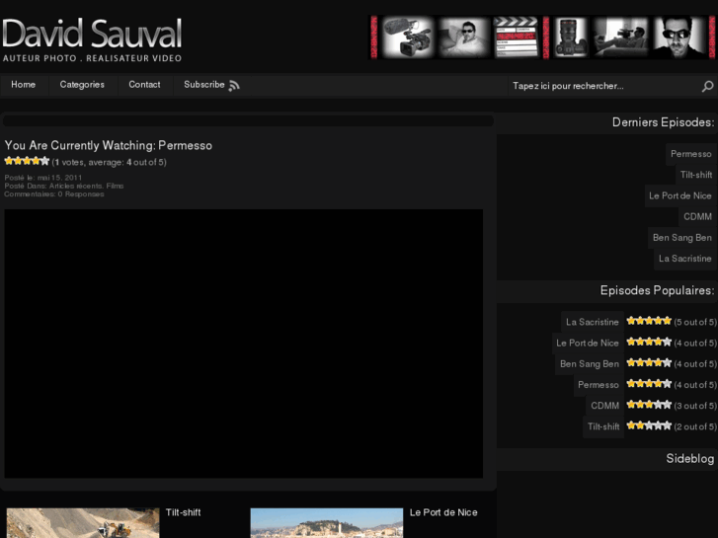The height and width of the screenshot is (538, 718).
Task: Open the Le Port de Nice thumbnail
Action: coord(327,523)
